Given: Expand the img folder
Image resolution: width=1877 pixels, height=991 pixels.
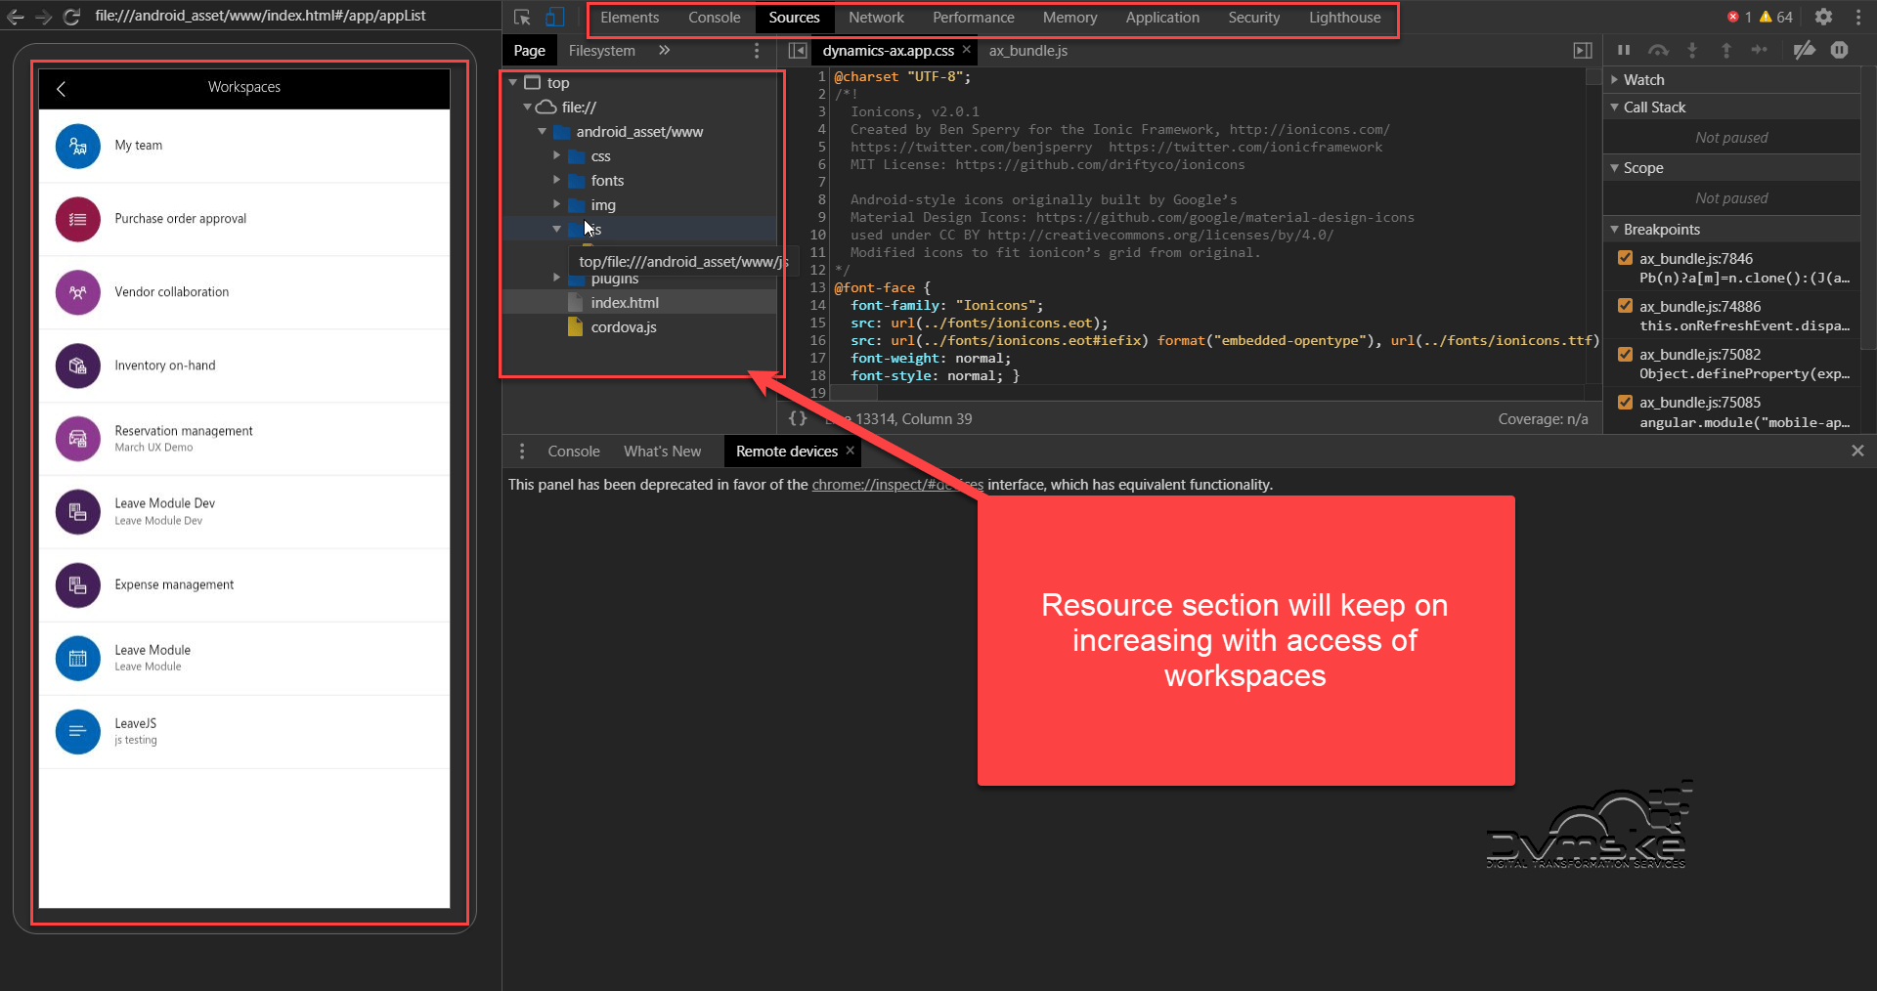Looking at the screenshot, I should click(557, 205).
